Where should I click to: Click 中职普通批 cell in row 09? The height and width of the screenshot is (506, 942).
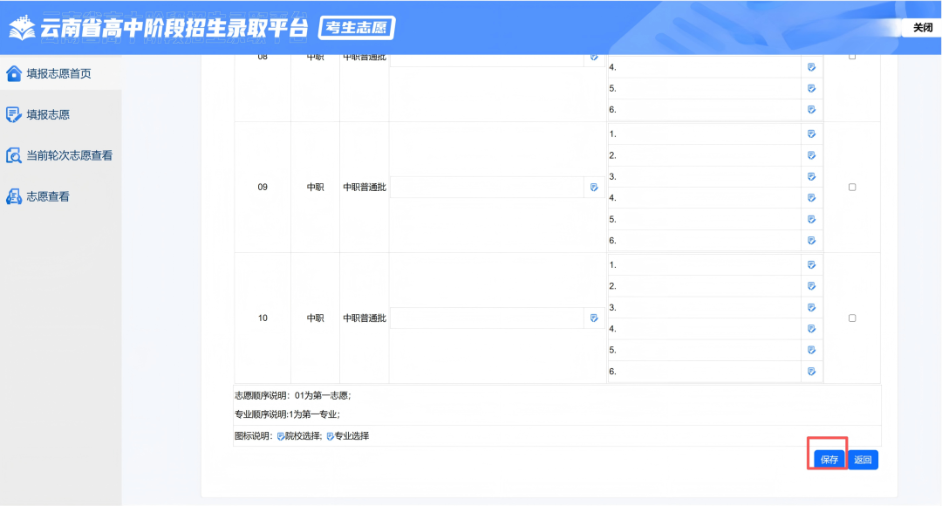365,187
